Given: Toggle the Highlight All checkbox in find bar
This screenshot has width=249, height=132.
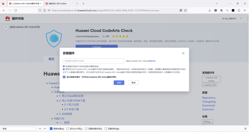Looking at the screenshot, I should pos(51,129).
